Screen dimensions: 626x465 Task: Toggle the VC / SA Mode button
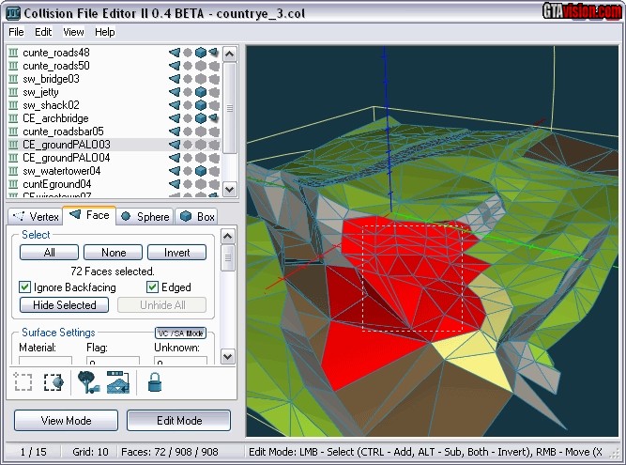180,333
